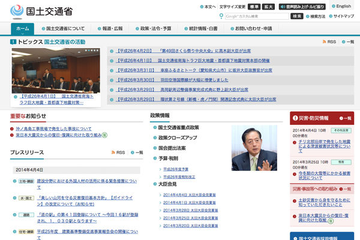Click the 音声読み上げ・ルビ振り button
360x240 pixels.
302,7
